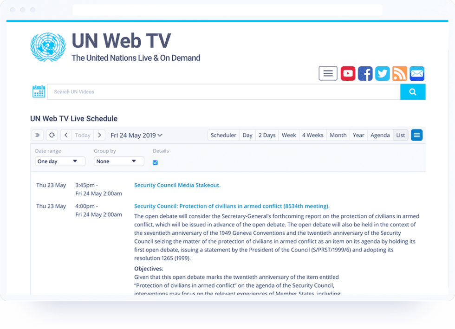Click the Today button
The width and height of the screenshot is (455, 329).
click(83, 135)
